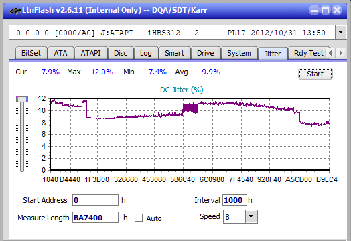Click the Min value 7.4%
The width and height of the screenshot is (351, 241).
(157, 72)
